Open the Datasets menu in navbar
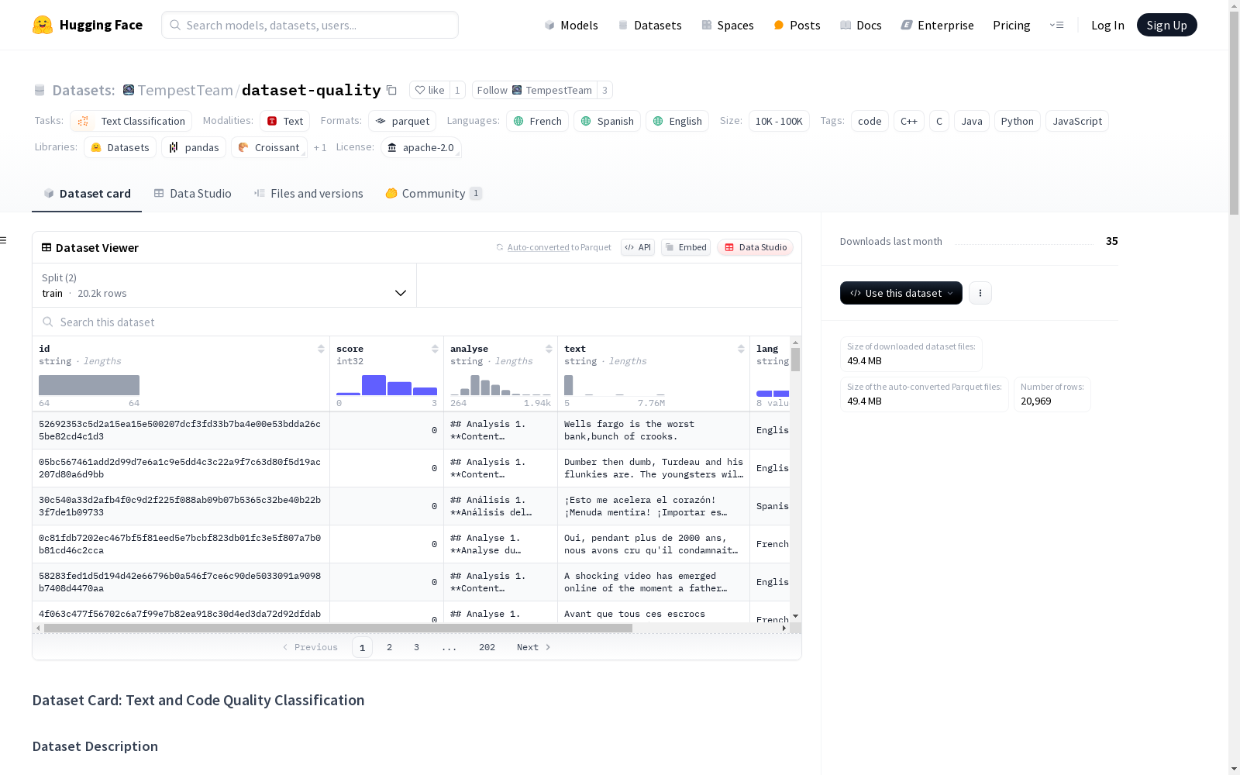 [649, 25]
